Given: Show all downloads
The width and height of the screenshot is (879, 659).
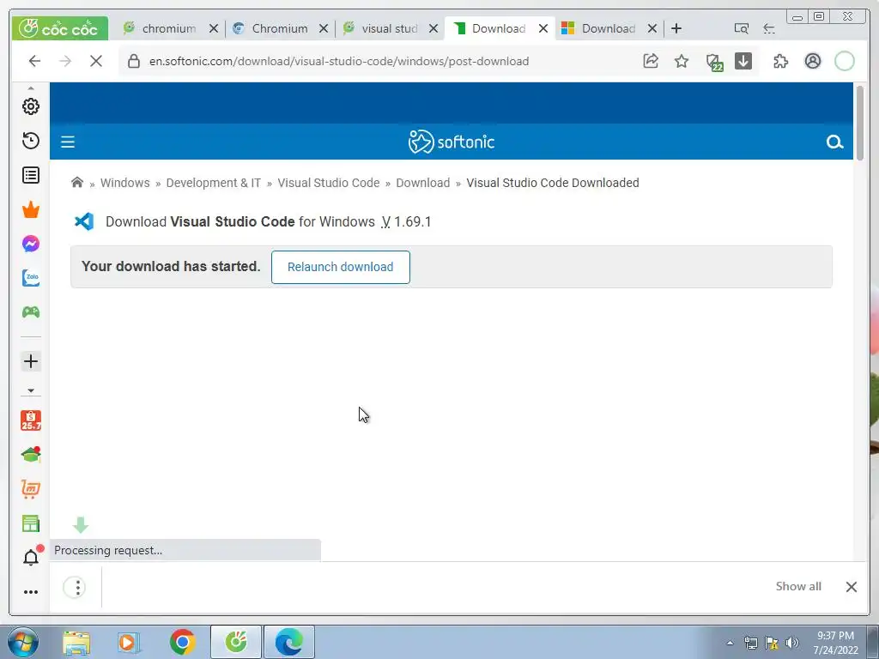Looking at the screenshot, I should (798, 586).
